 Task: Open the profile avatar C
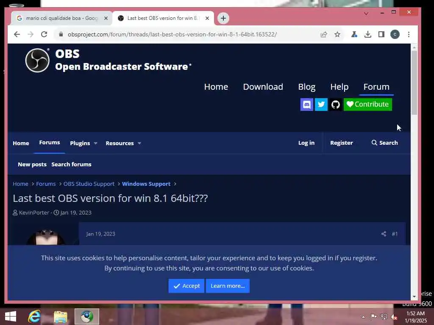[x=395, y=34]
